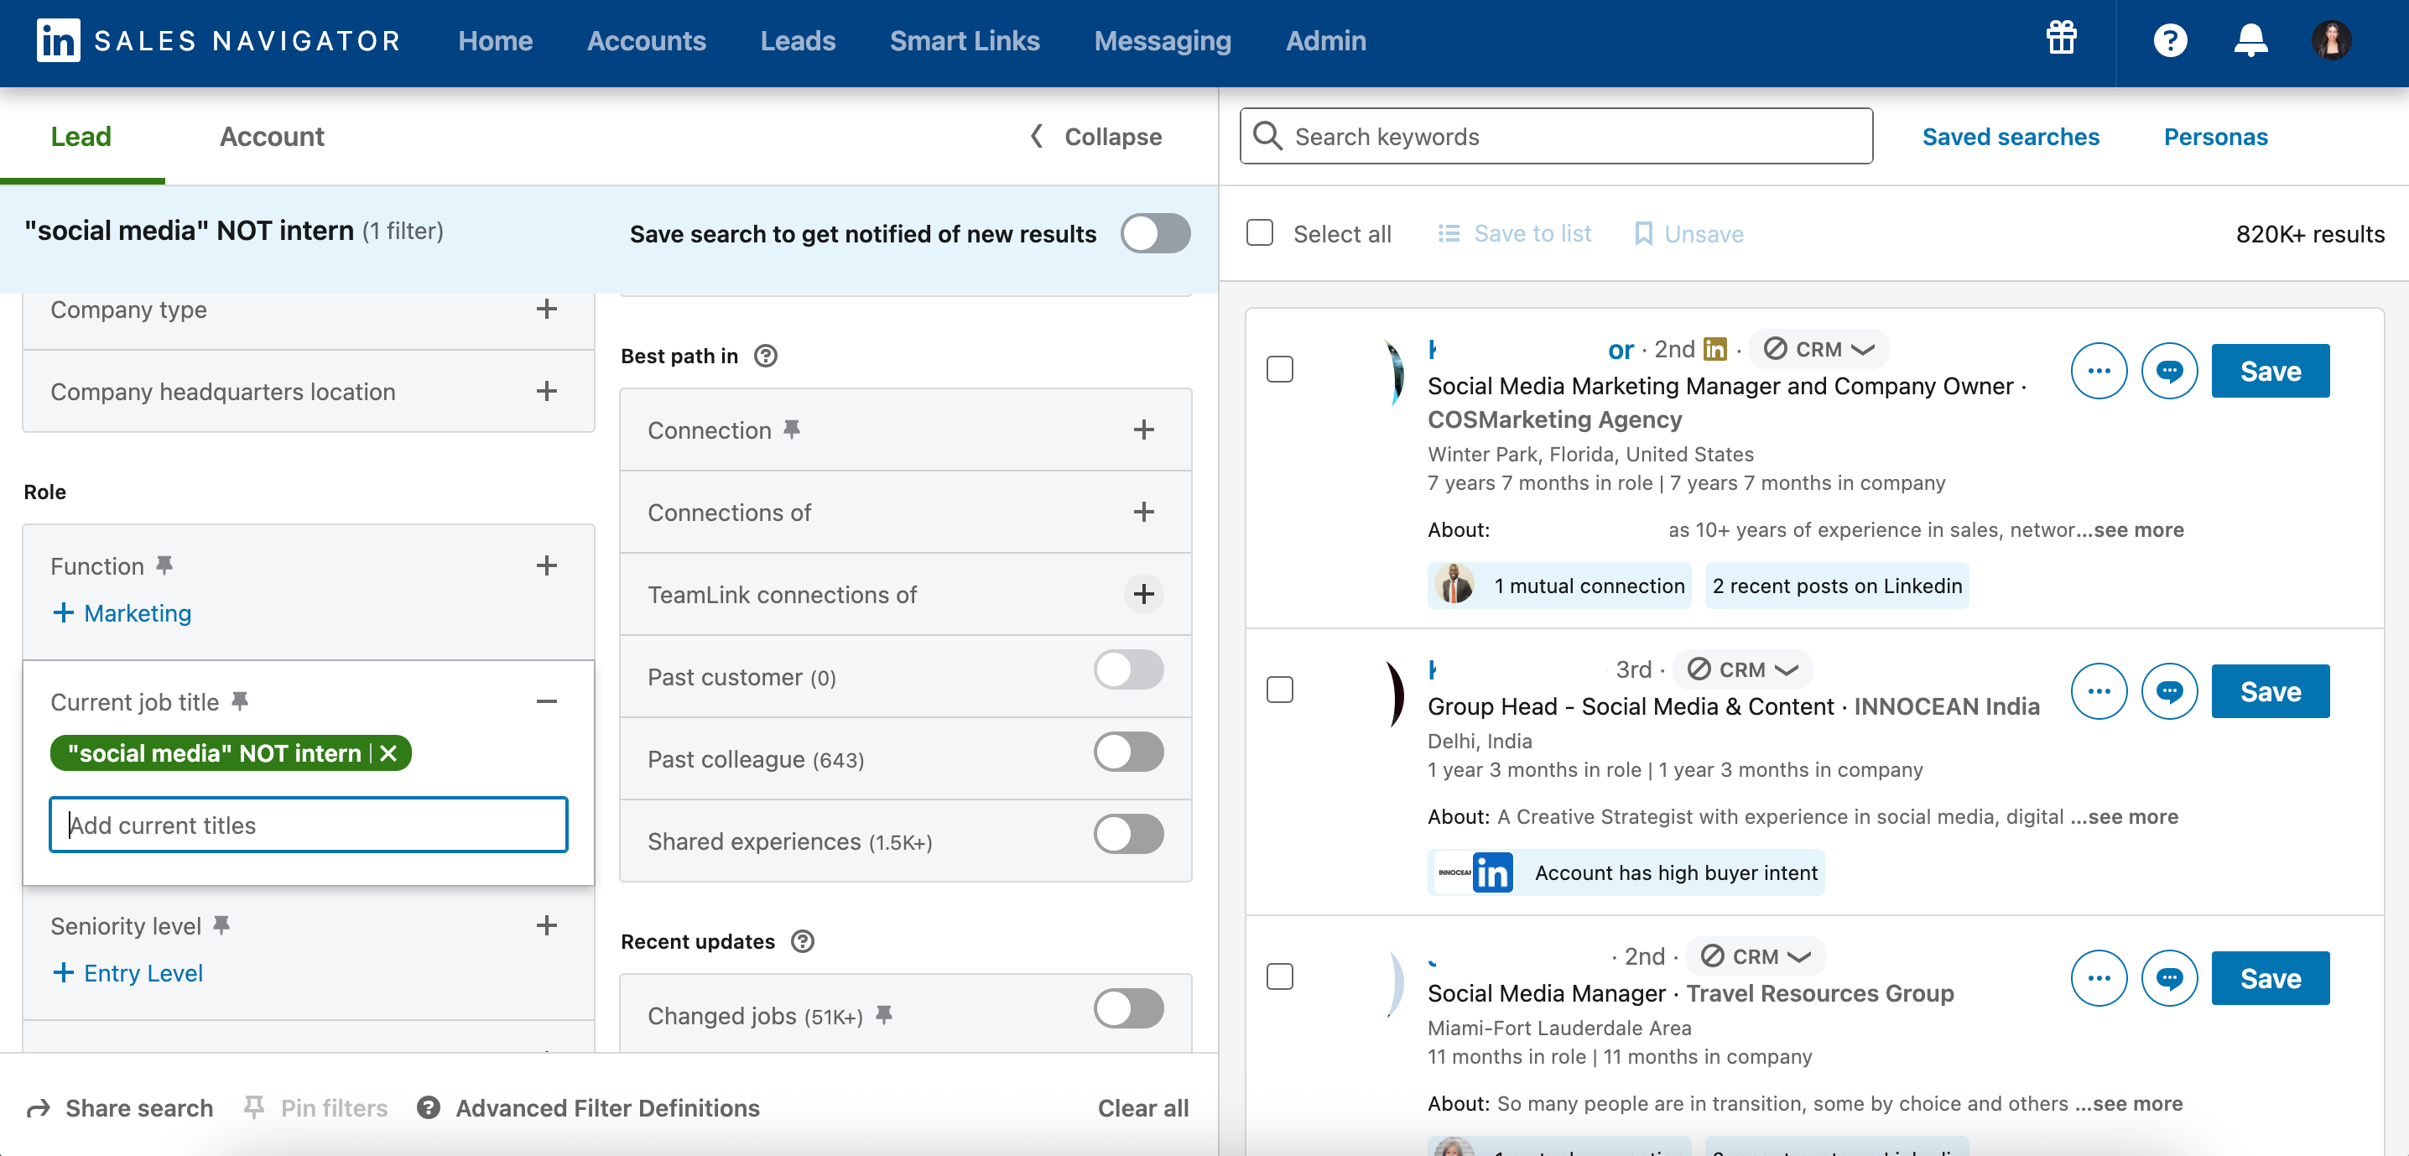The height and width of the screenshot is (1156, 2409).
Task: Click the pin next to Current job title
Action: click(239, 700)
